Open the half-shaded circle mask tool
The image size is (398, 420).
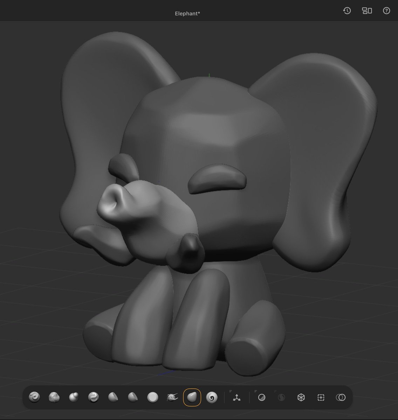pos(262,397)
